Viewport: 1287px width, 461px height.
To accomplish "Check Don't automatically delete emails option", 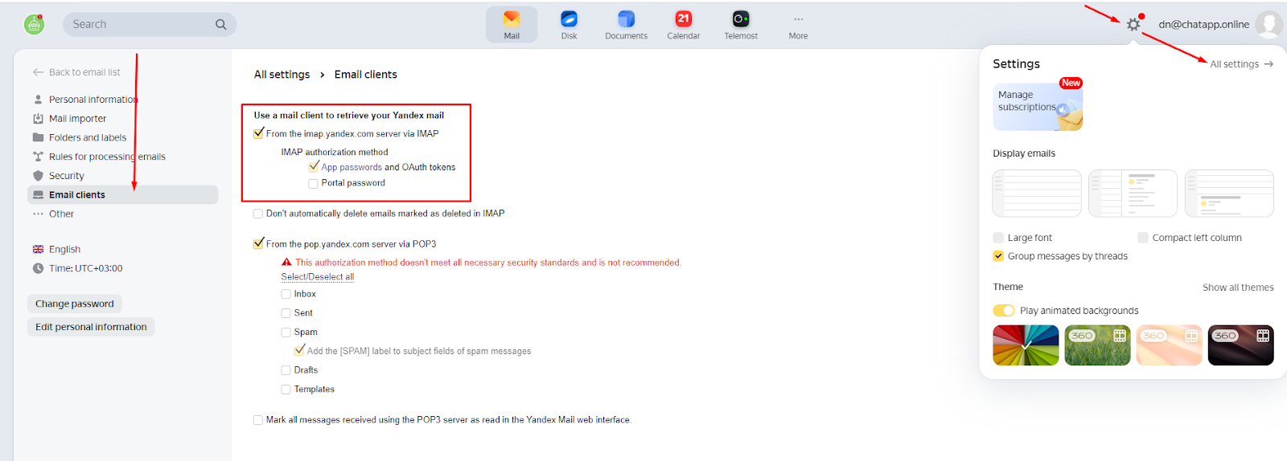I will 258,214.
